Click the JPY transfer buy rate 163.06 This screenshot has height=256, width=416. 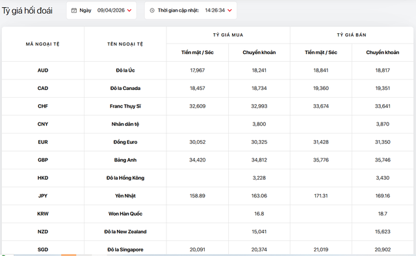pos(259,195)
